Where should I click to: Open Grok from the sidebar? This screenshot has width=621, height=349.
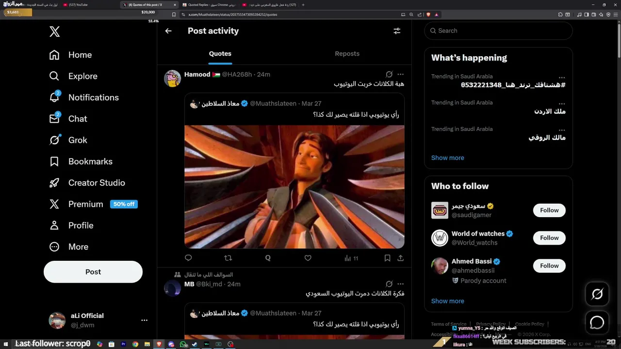[x=68, y=140]
